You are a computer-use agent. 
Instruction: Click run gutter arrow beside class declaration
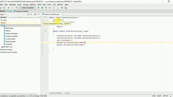[x=45, y=17]
